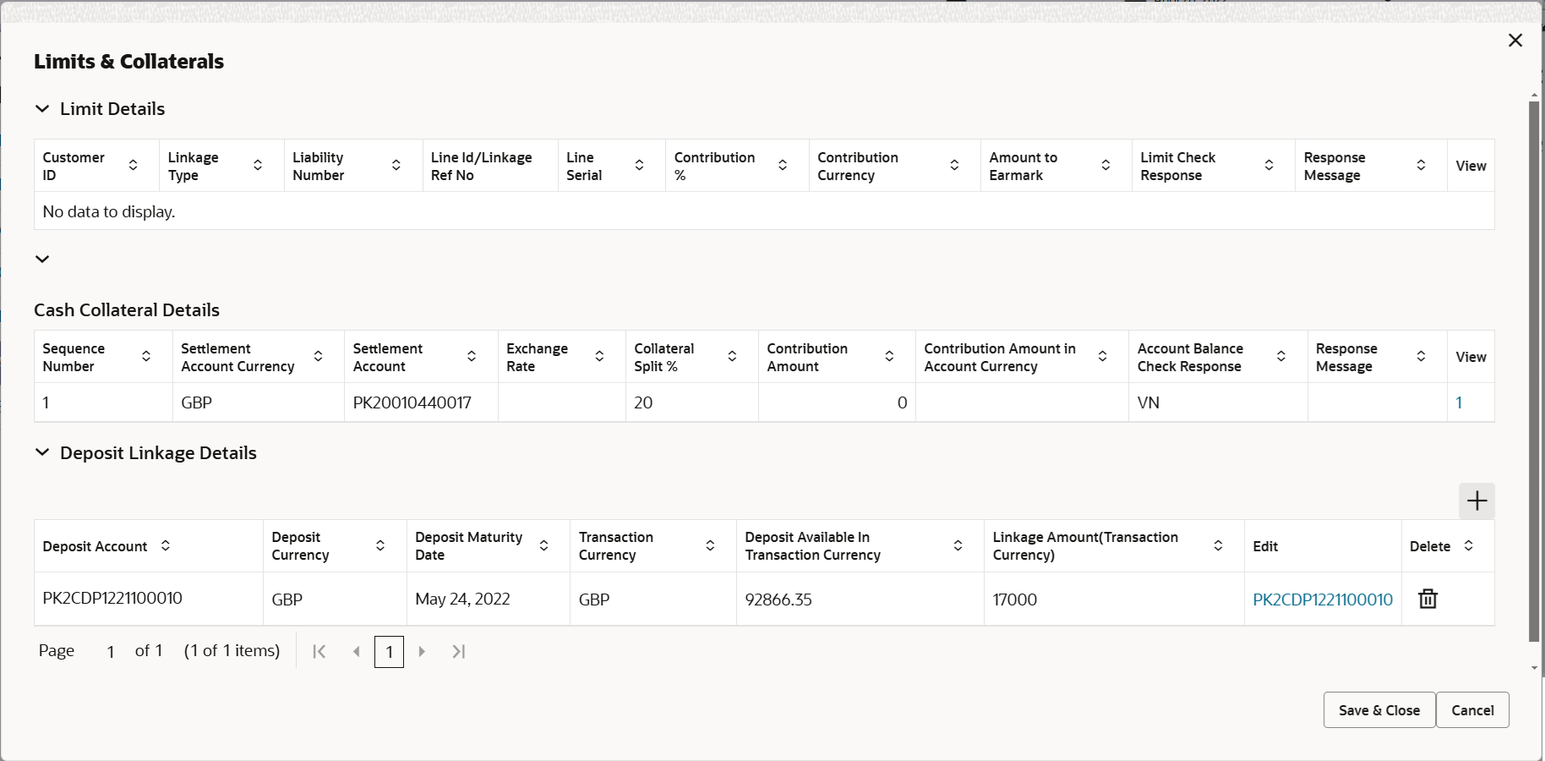Collapse the Limit Details section
The width and height of the screenshot is (1545, 761).
(42, 109)
